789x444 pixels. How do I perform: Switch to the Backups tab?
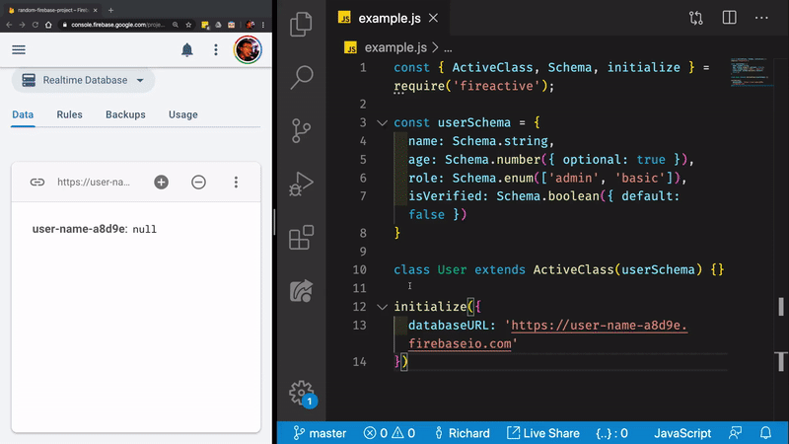click(125, 114)
